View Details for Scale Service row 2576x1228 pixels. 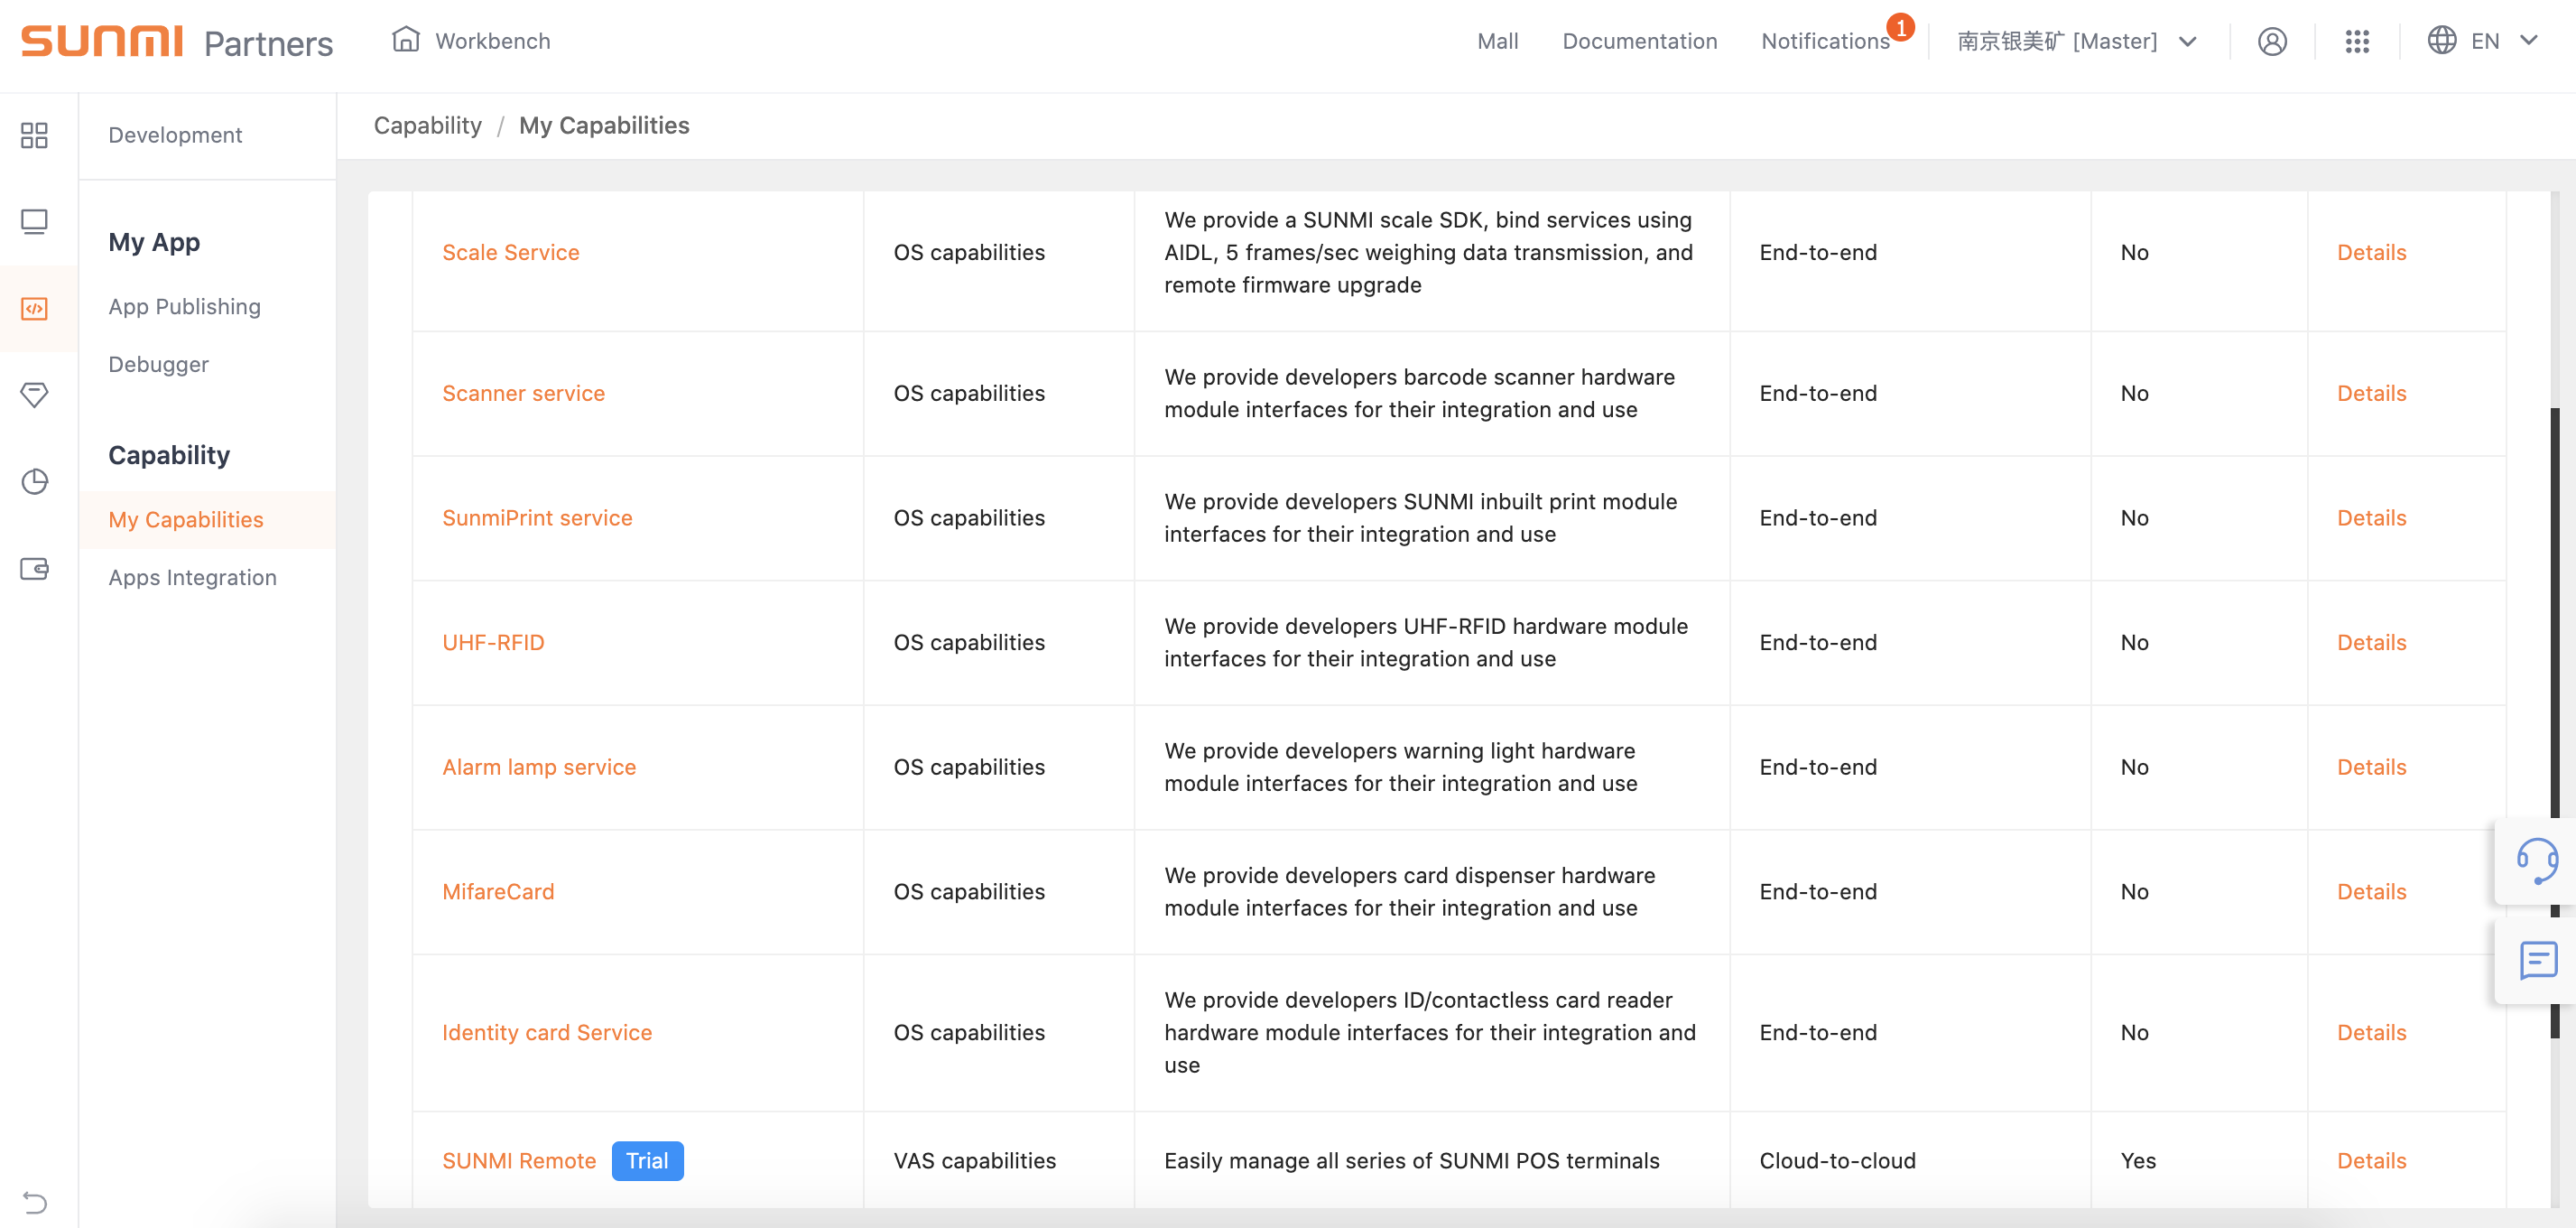pos(2371,252)
